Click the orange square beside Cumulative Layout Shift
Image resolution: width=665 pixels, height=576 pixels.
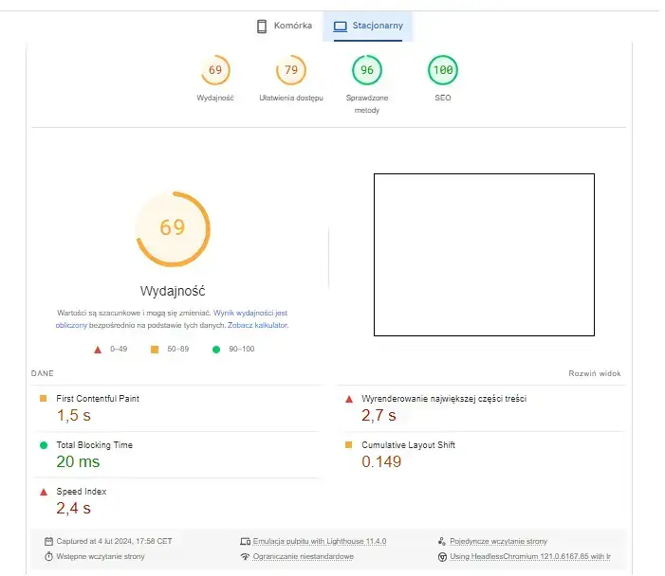[x=349, y=445]
